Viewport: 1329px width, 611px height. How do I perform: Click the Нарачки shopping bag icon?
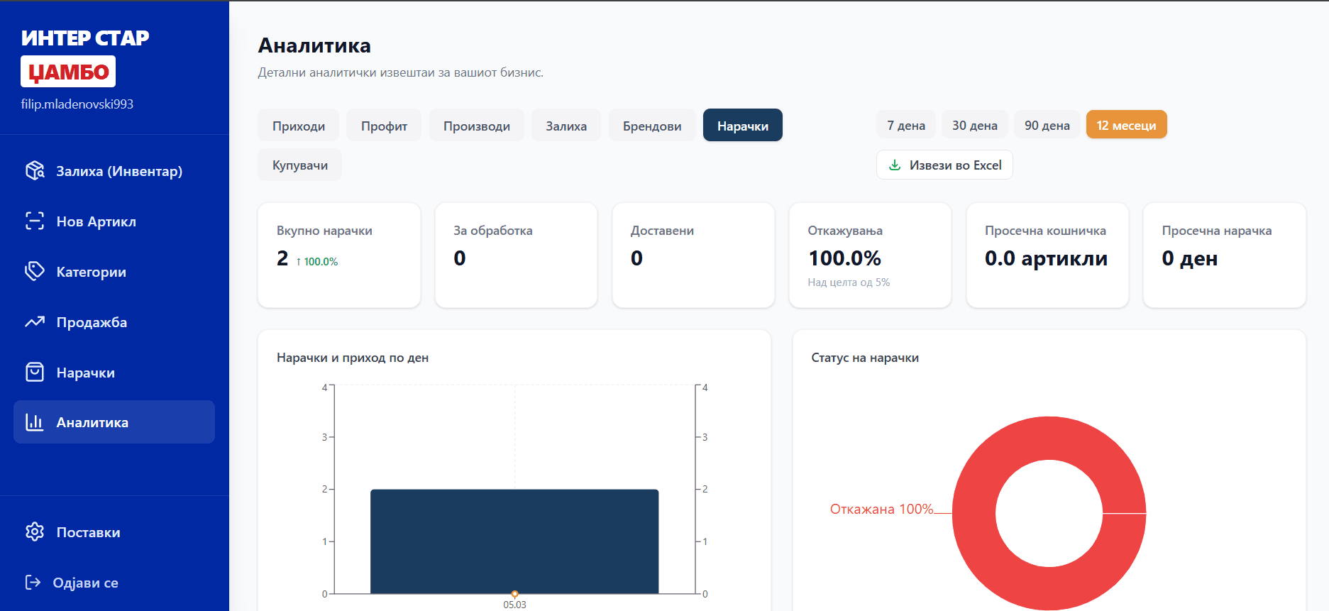[x=35, y=372]
